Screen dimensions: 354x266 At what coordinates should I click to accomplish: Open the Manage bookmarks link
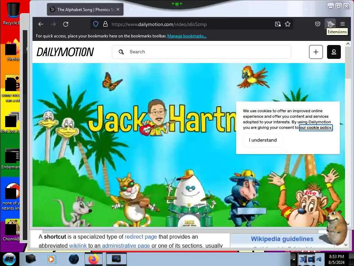click(x=187, y=36)
